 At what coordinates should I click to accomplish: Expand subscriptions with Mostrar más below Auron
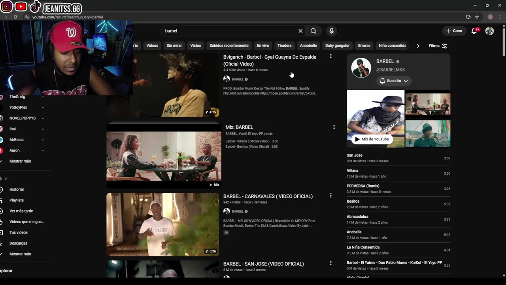20,161
